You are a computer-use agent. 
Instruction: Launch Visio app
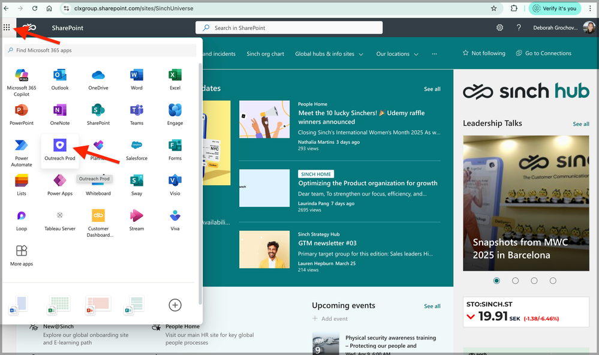click(x=175, y=185)
